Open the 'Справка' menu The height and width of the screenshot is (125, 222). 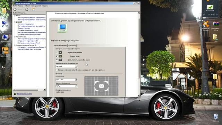(45, 6)
